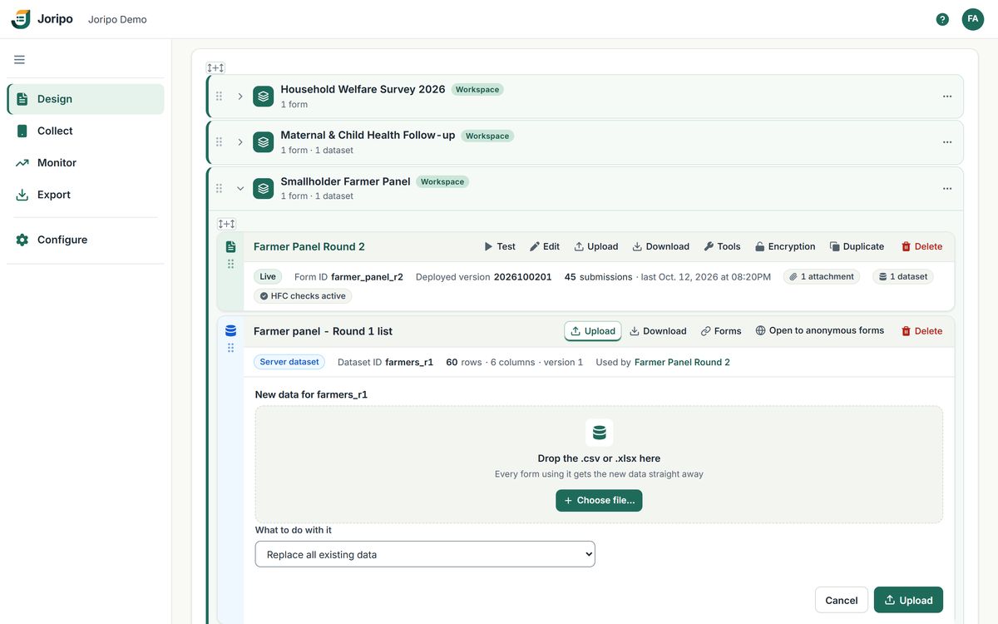The width and height of the screenshot is (998, 624).
Task: Test the Farmer Panel Round 2 form
Action: 500,246
